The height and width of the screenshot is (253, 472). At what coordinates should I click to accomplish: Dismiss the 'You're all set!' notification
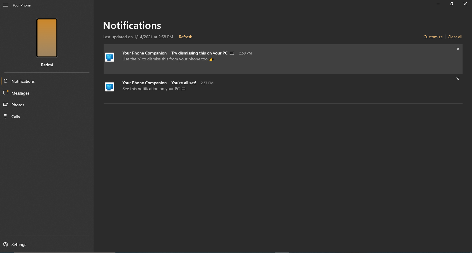[458, 79]
